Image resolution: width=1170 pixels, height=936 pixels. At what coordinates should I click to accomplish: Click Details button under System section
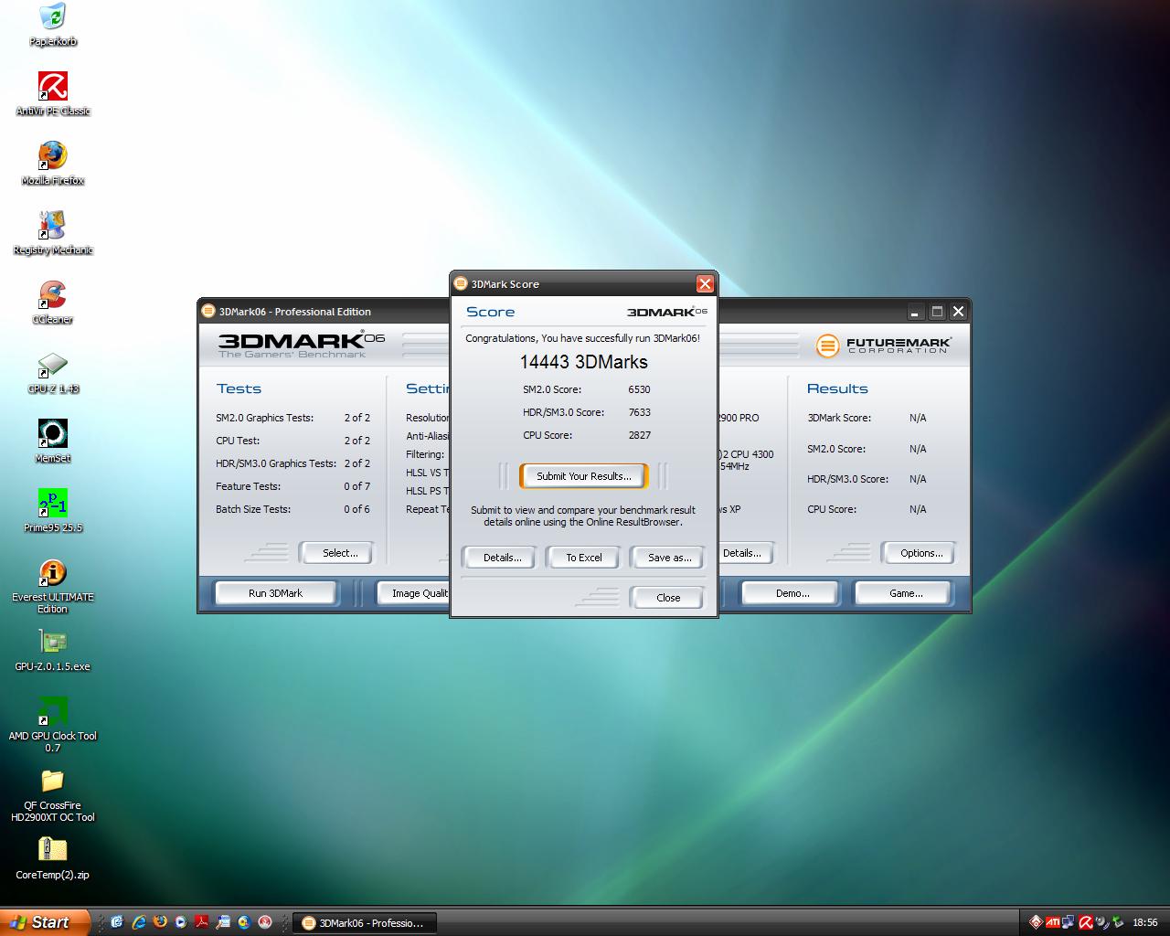coord(744,553)
